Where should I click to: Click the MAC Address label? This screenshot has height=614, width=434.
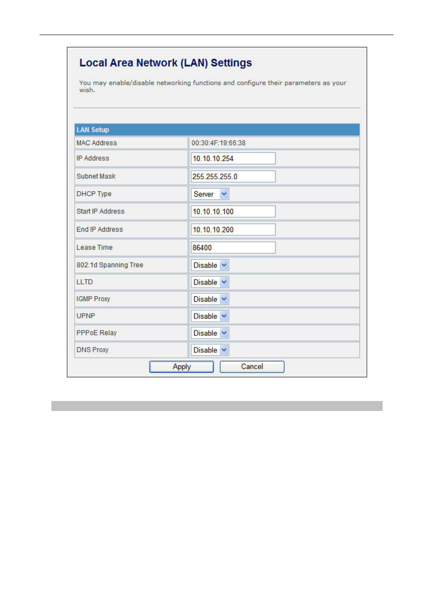coord(96,143)
